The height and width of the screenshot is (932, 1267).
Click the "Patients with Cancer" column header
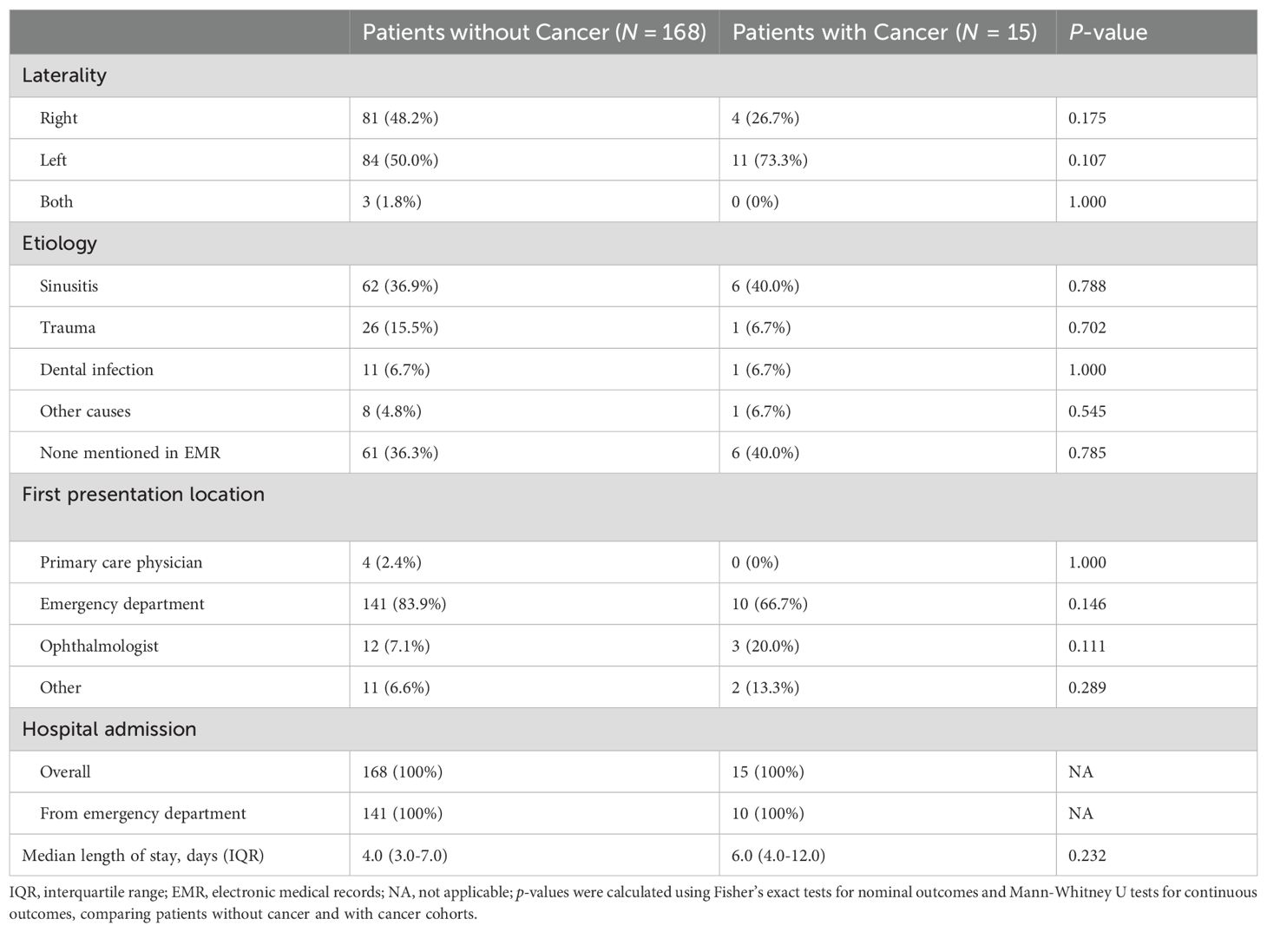[884, 32]
